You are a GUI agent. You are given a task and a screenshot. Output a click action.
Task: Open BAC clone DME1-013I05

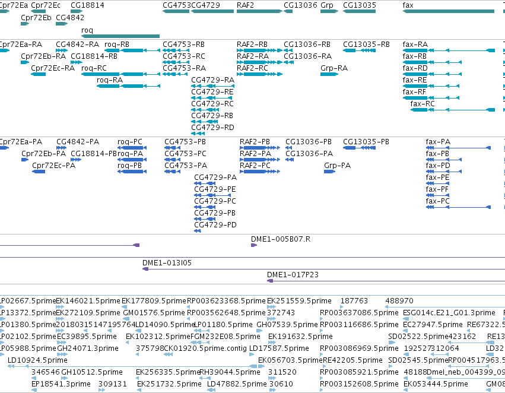point(167,263)
